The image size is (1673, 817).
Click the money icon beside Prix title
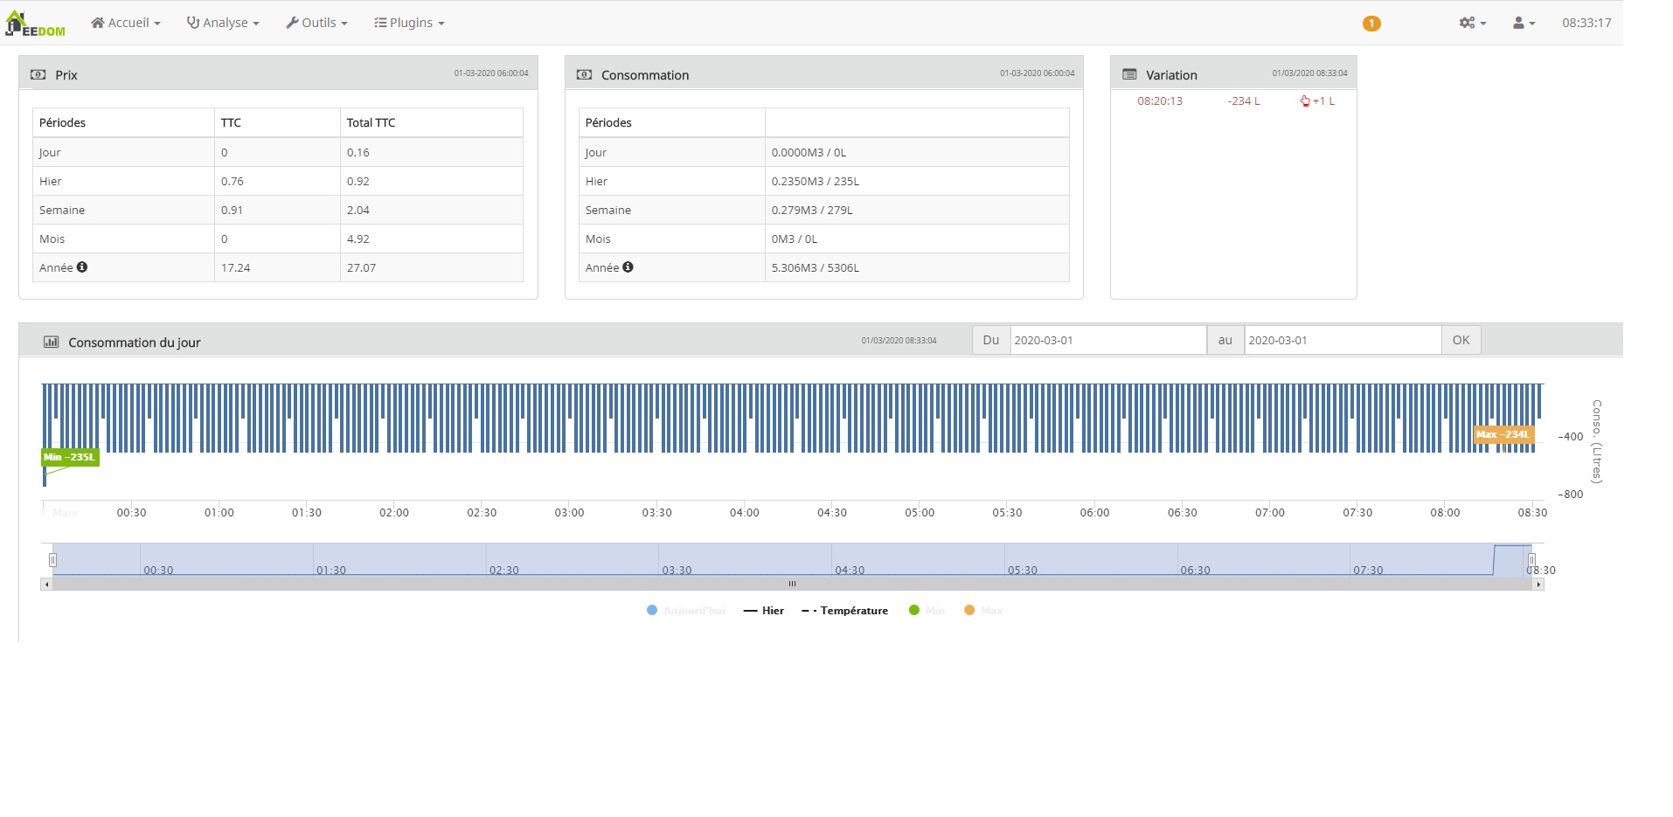(38, 75)
